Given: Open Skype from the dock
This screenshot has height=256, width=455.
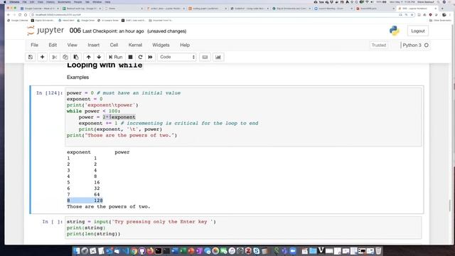Looking at the screenshot, I should pos(257,251).
